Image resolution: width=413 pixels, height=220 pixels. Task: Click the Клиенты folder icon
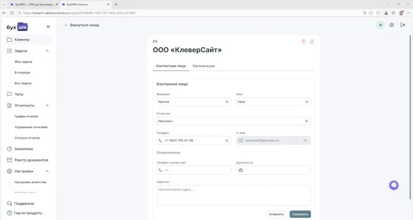[10, 40]
